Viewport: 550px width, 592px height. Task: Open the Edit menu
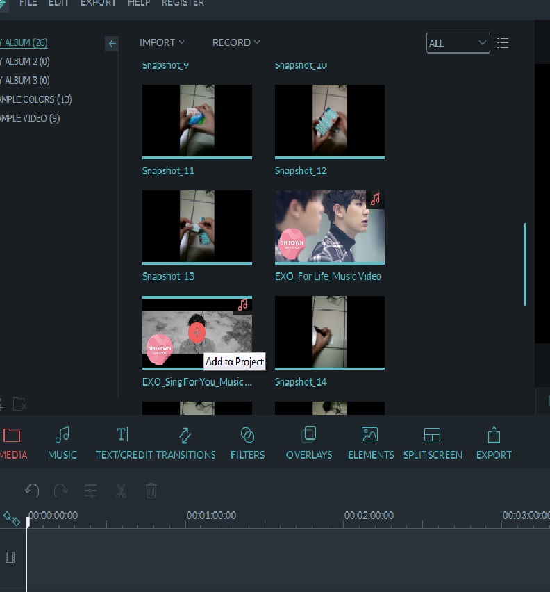pos(58,3)
